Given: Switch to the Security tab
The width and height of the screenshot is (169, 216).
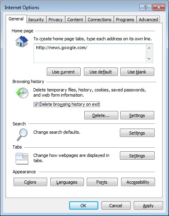Looking at the screenshot, I should tap(36, 20).
